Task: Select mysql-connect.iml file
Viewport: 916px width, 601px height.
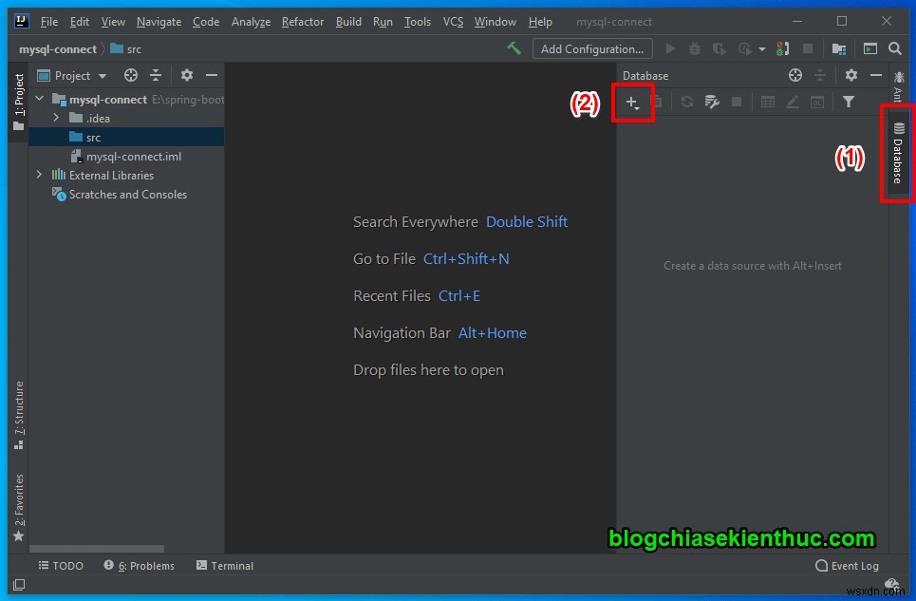Action: 126,157
